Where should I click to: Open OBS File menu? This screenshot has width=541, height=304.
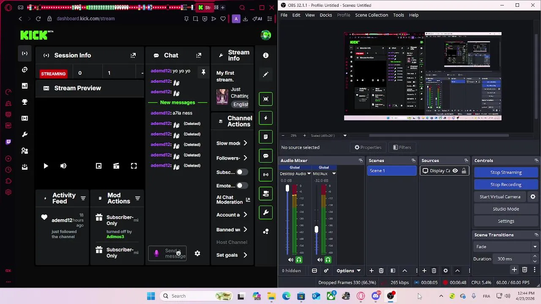coord(284,15)
